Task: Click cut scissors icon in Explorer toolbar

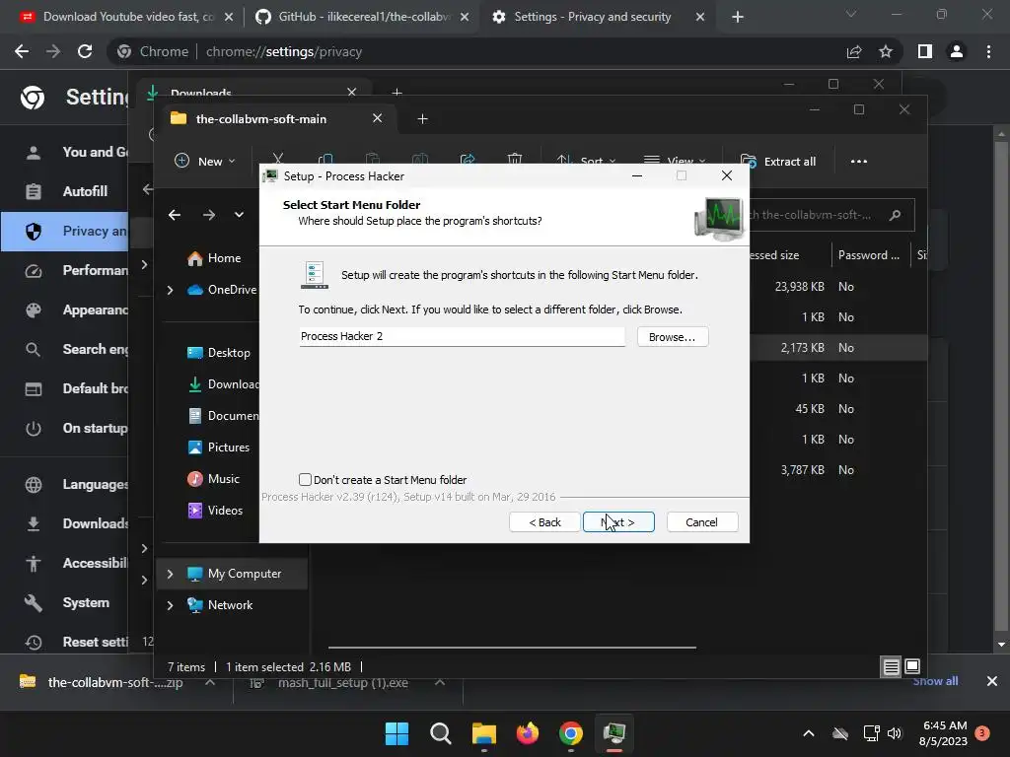Action: point(278,159)
